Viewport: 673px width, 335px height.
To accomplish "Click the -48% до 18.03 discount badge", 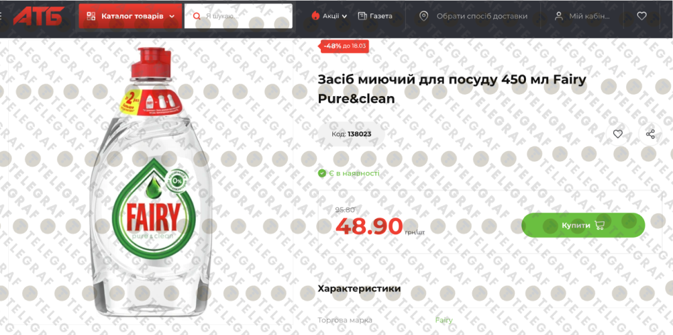I will point(345,46).
